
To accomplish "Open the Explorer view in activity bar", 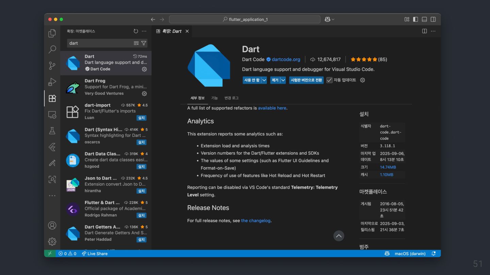I will click(x=52, y=33).
